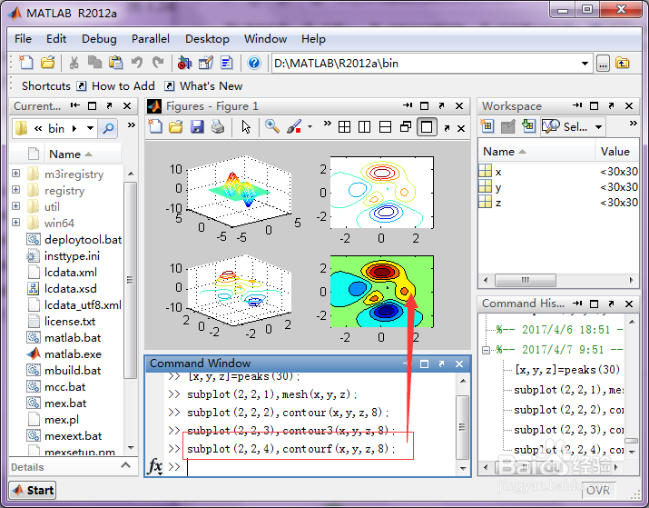Switch the figures to floating layout
Screen dimensions: 649x508
pyautogui.click(x=406, y=127)
